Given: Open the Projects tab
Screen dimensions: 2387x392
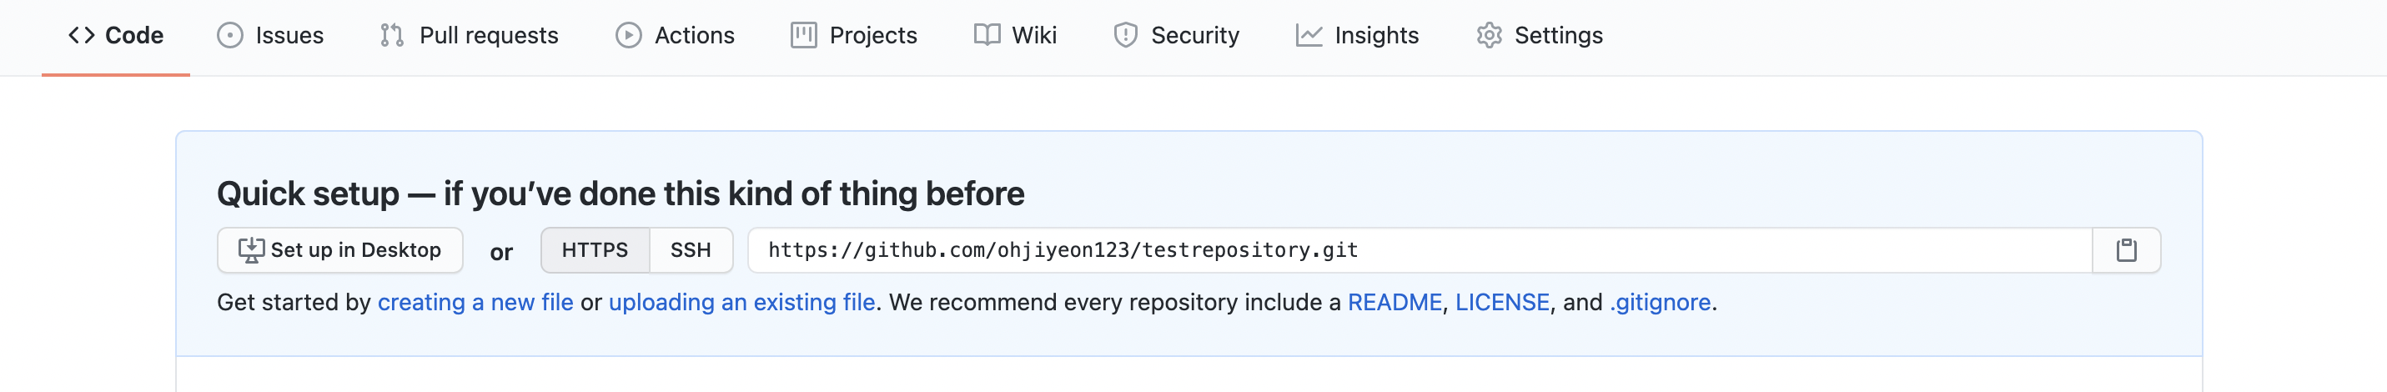Looking at the screenshot, I should point(854,35).
